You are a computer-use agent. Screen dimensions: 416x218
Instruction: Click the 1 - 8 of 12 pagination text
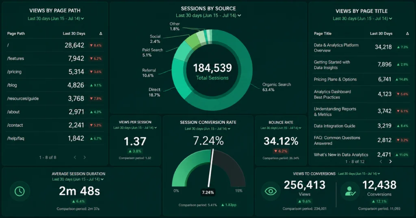pos(355,162)
